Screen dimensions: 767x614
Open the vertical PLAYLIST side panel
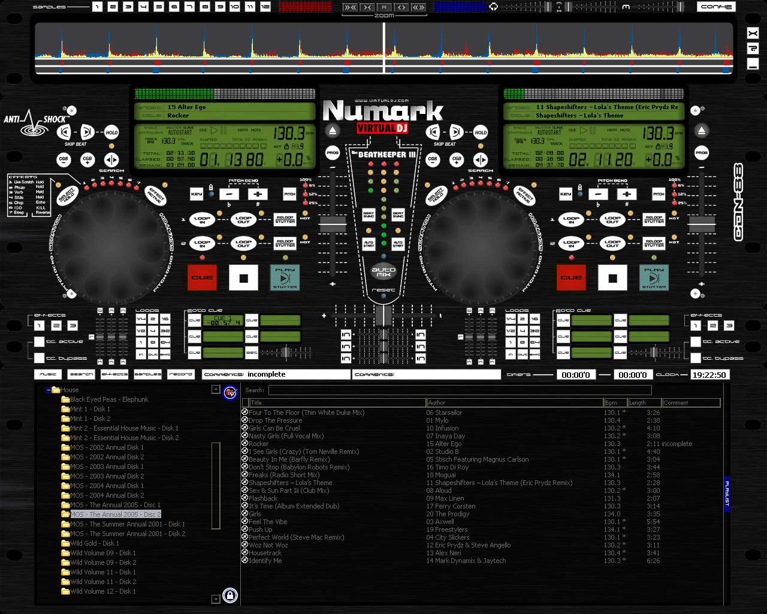tap(727, 493)
